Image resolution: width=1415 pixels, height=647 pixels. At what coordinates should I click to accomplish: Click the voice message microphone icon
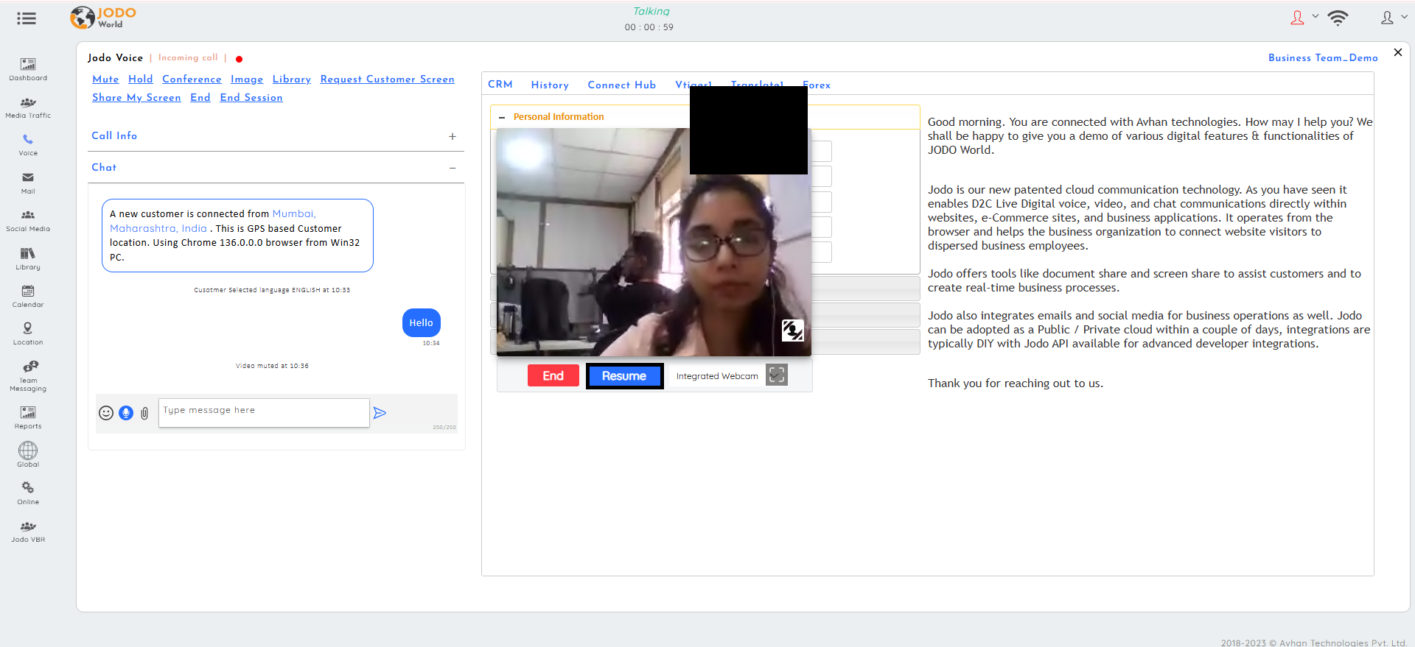click(x=126, y=413)
